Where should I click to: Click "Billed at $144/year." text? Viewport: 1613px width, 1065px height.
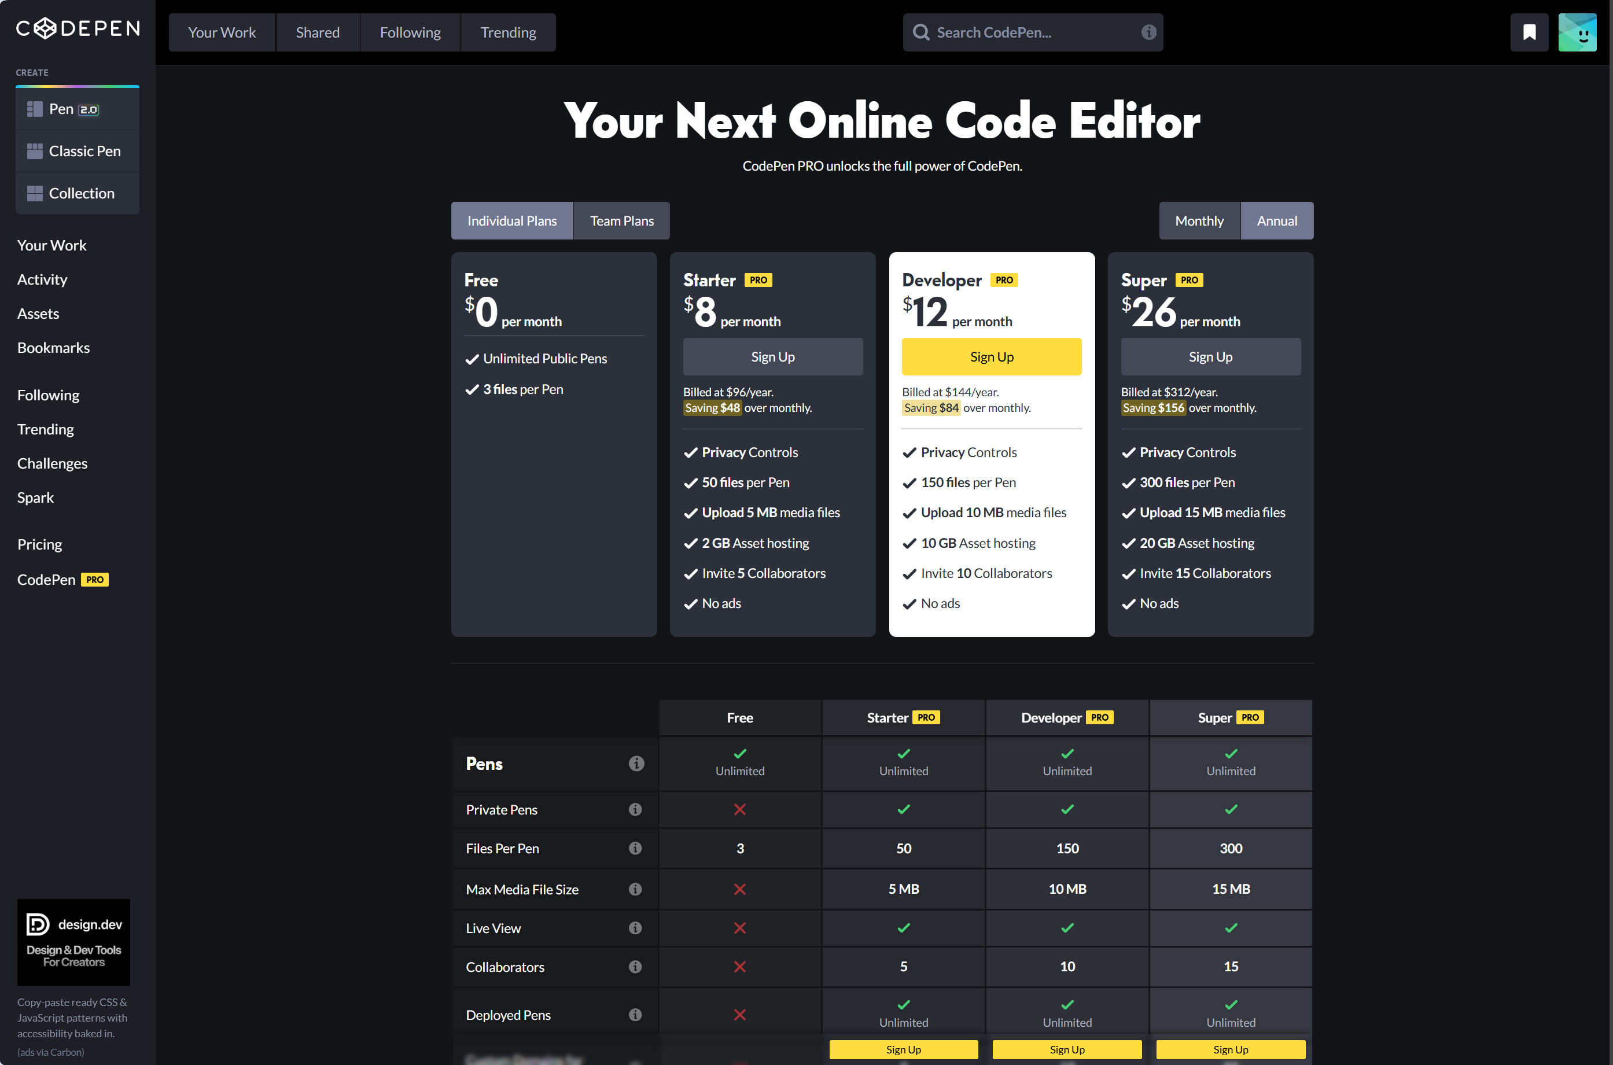(x=950, y=392)
